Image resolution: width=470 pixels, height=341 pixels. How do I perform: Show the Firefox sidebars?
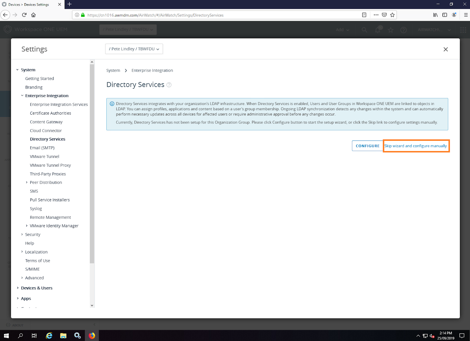point(445,15)
